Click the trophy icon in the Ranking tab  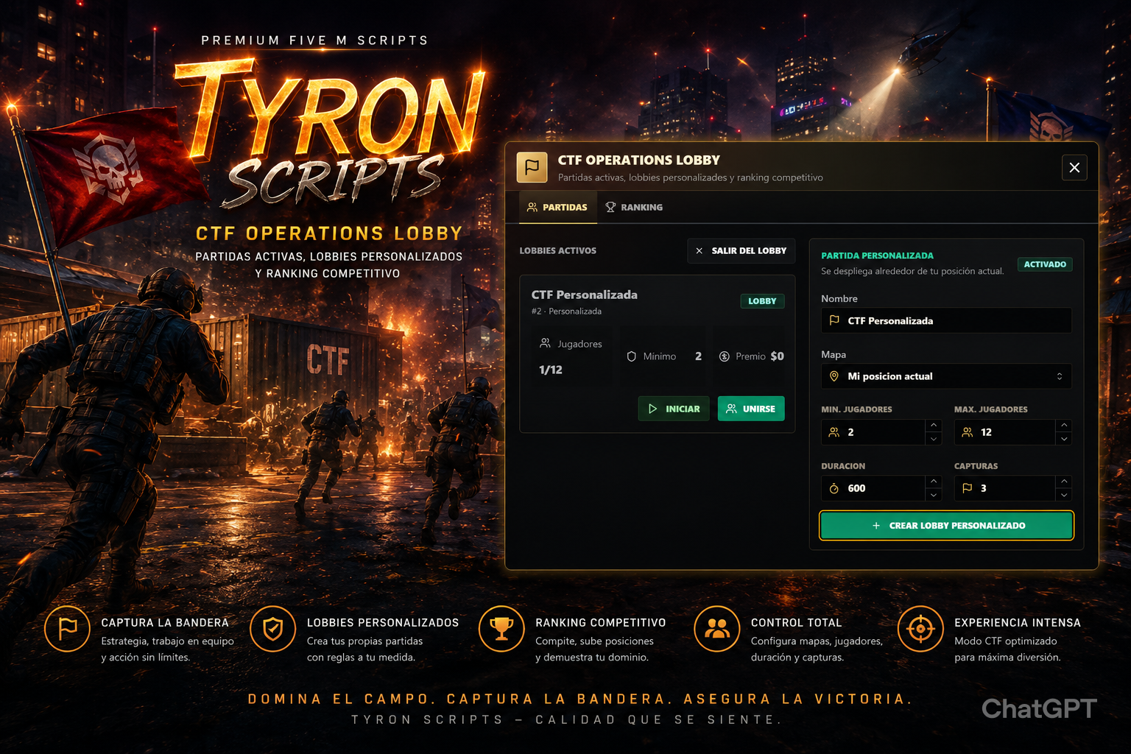pyautogui.click(x=610, y=208)
